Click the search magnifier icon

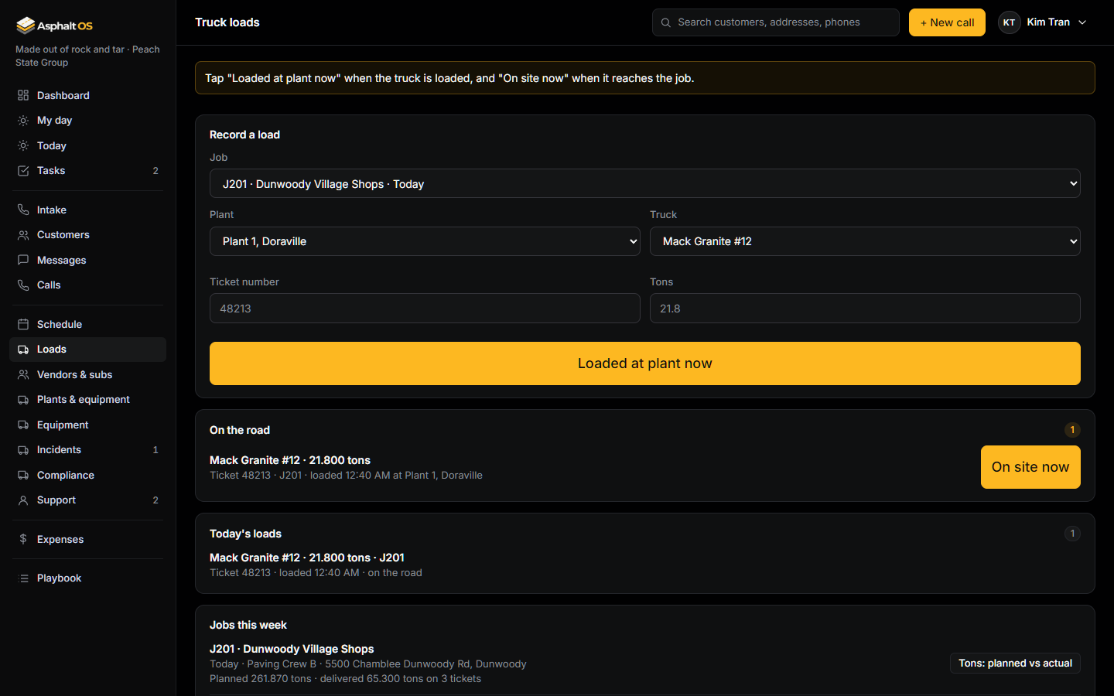click(x=665, y=22)
